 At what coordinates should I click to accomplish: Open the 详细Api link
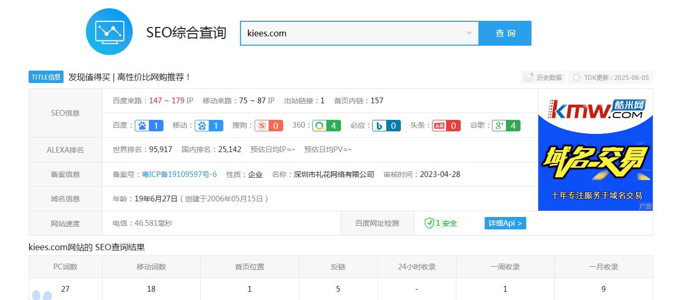click(x=504, y=223)
